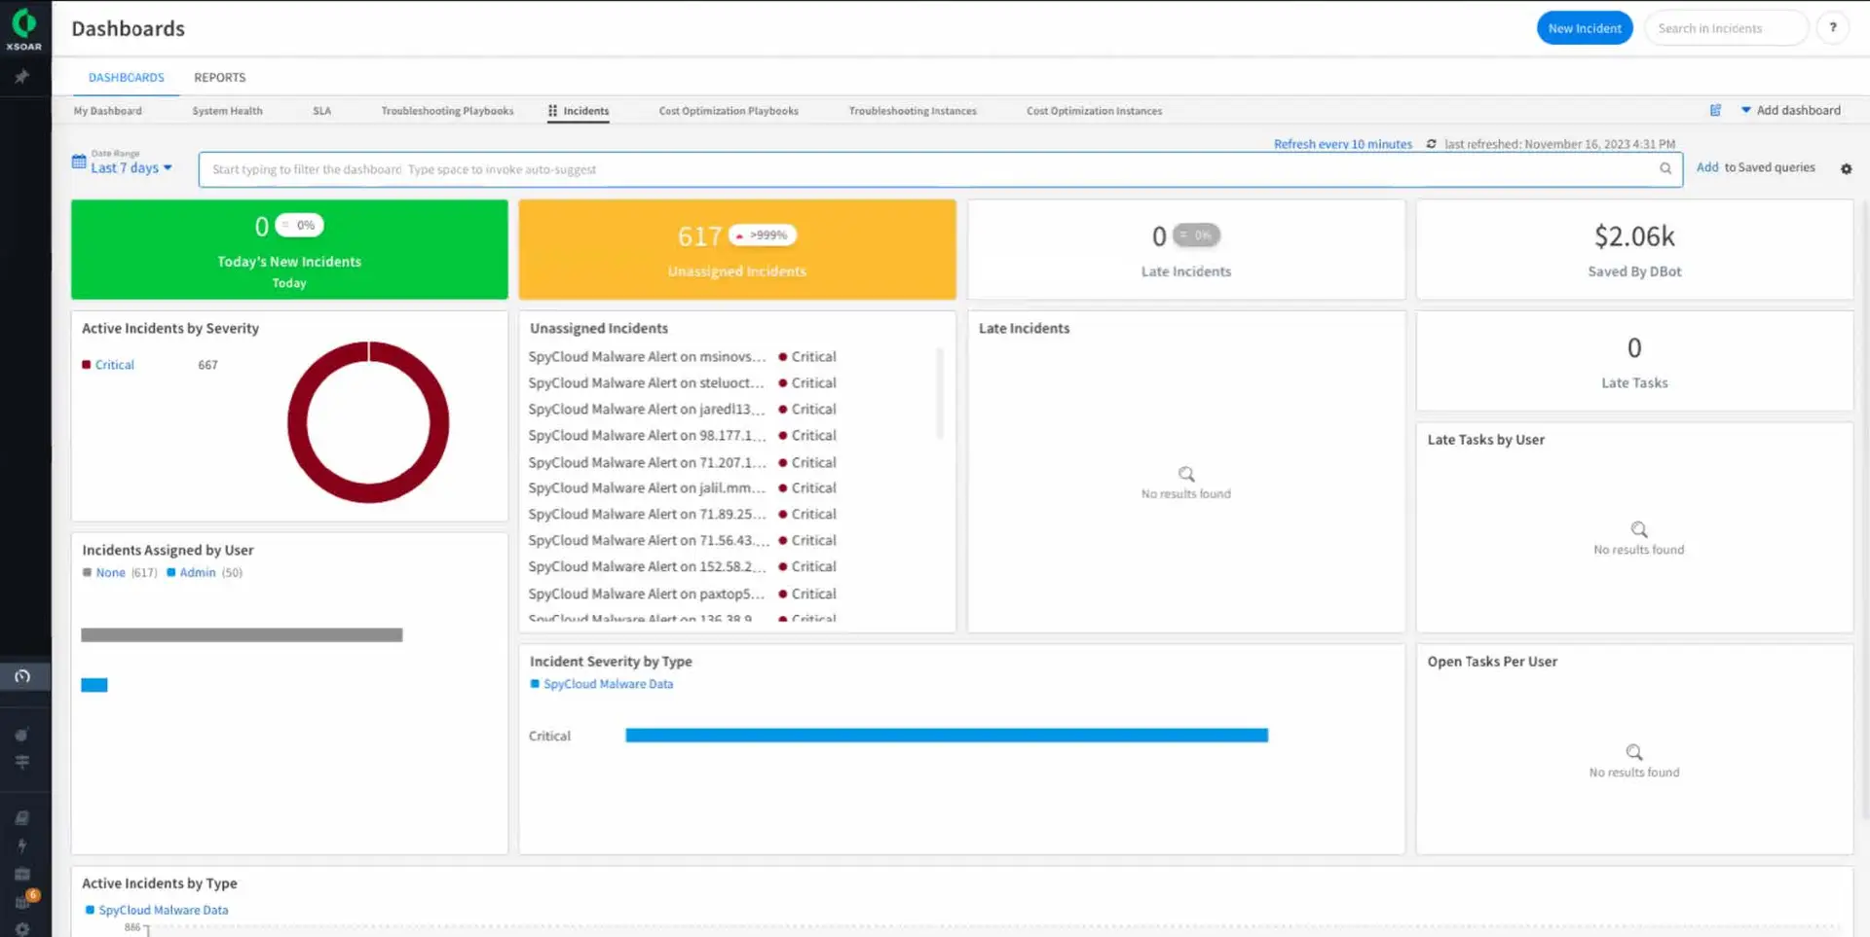Click the edit dashboard icon near Add dashboard
This screenshot has width=1870, height=937.
(1715, 110)
